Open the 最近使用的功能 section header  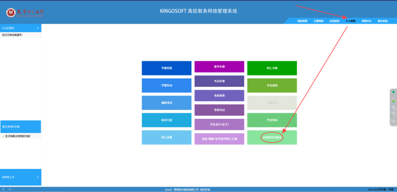click(21, 127)
